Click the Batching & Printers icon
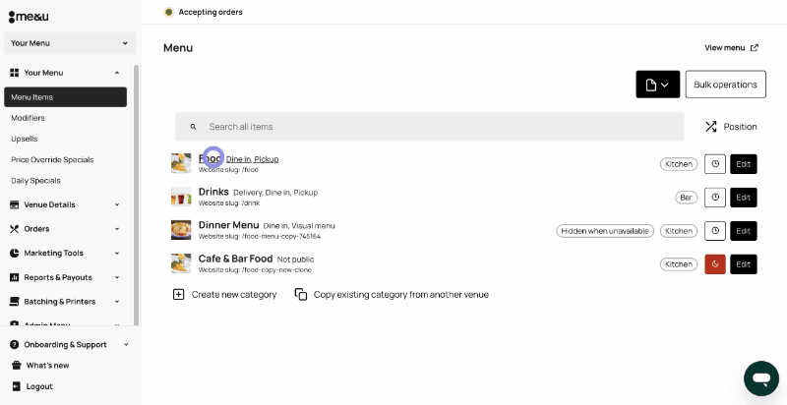 (x=14, y=302)
